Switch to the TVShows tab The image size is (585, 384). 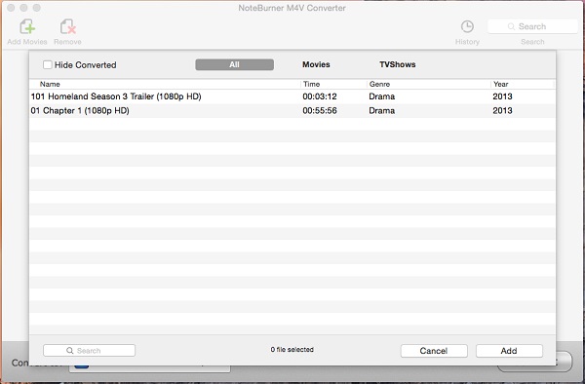[x=398, y=64]
